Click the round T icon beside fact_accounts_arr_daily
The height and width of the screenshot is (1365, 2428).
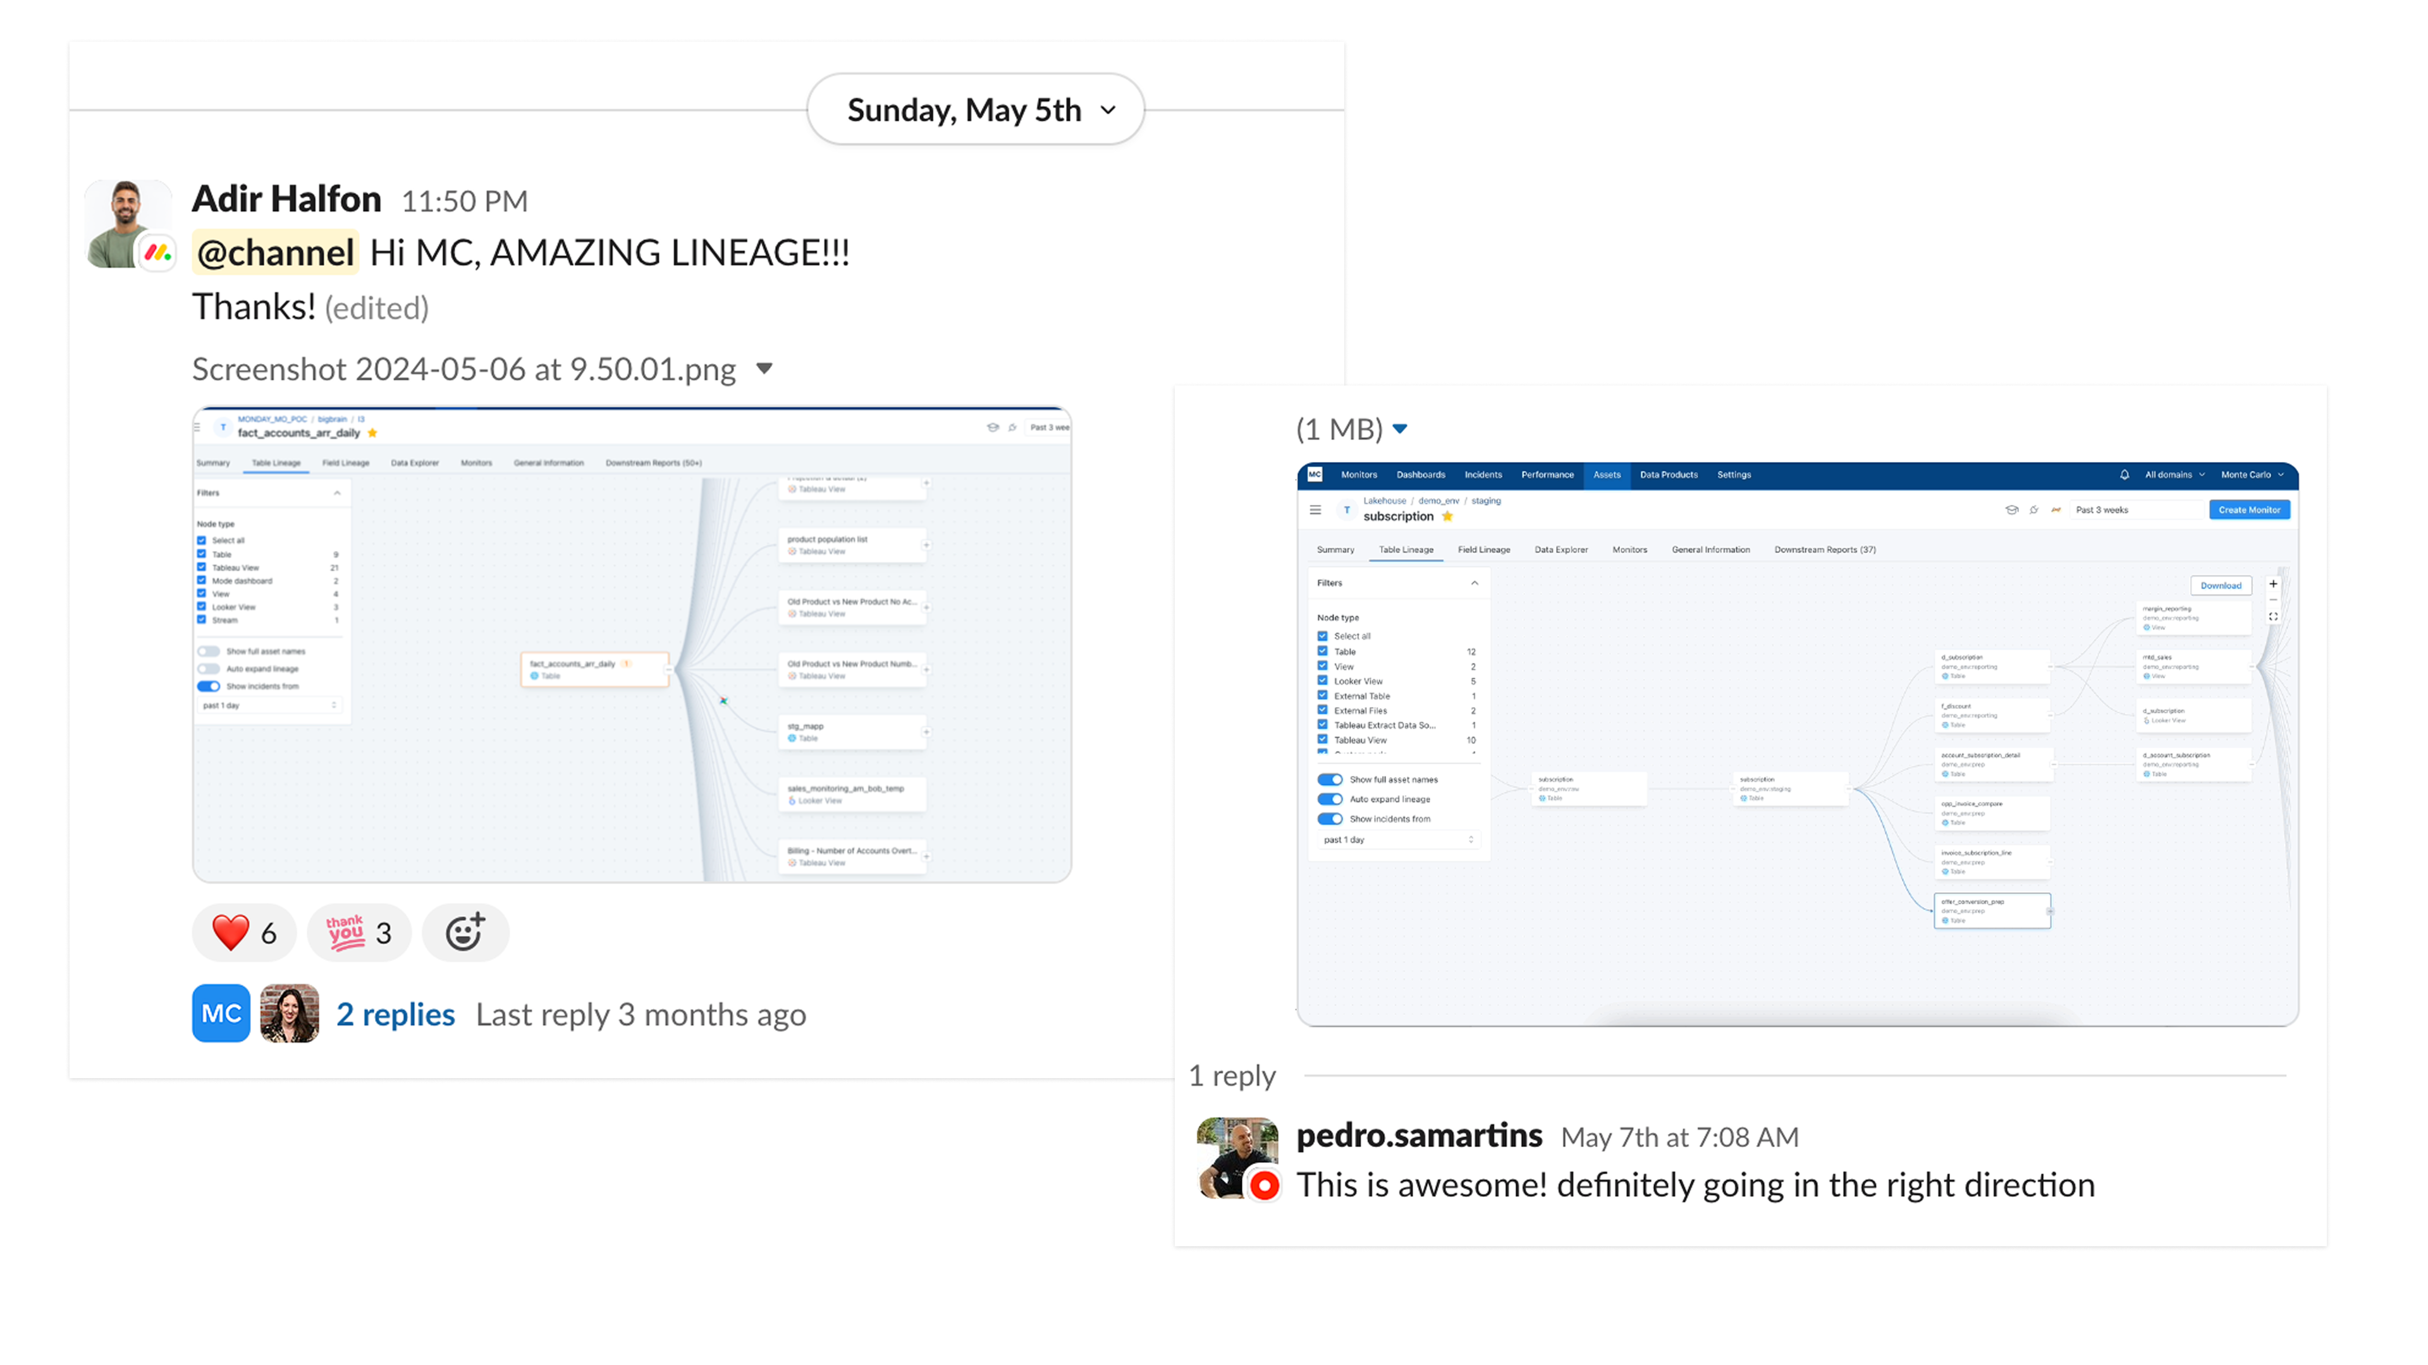[x=223, y=428]
